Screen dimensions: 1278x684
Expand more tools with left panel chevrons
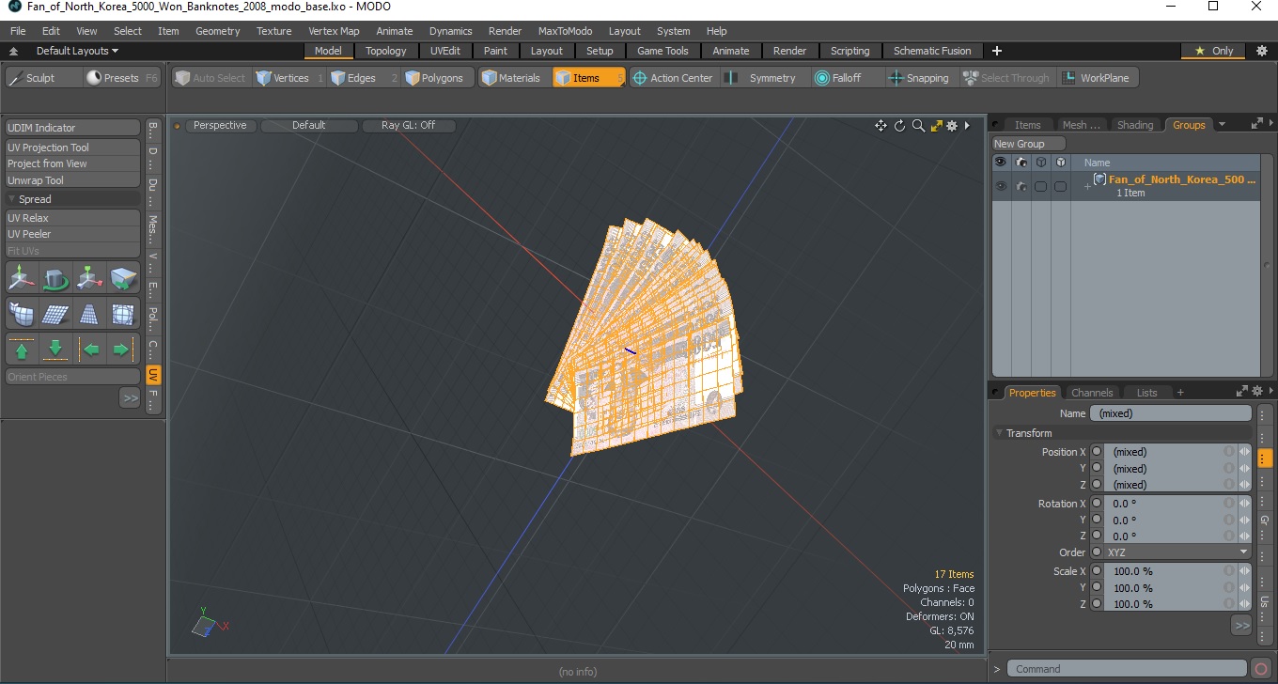[x=130, y=398]
